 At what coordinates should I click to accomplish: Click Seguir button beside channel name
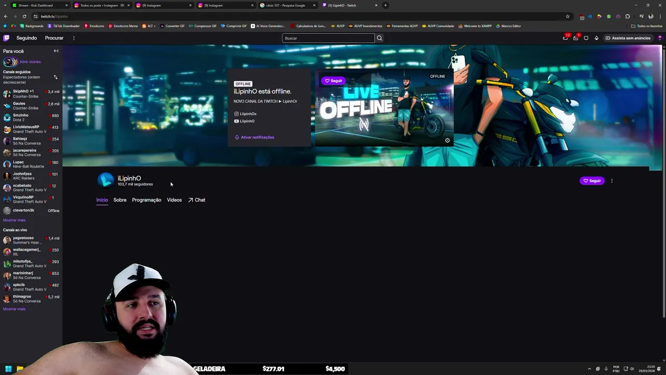[x=592, y=181]
